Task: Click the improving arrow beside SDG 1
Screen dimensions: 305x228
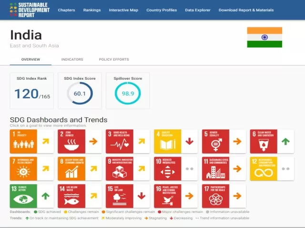Action: 46,142
